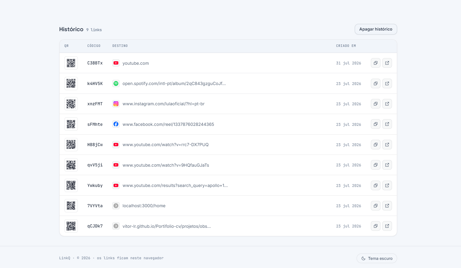Viewport: 461px width, 268px height.
Task: Copy the C3BBTx short link
Action: tap(375, 63)
